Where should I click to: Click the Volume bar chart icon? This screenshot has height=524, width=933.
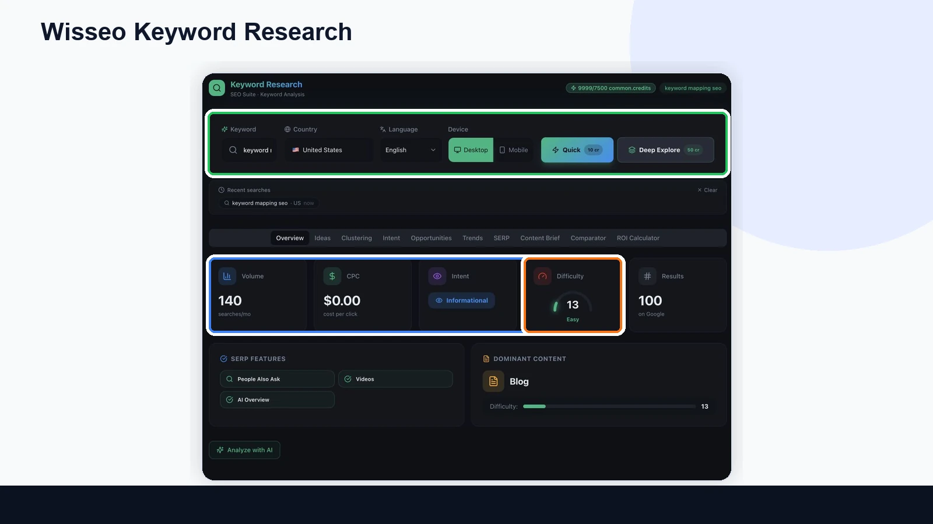click(x=227, y=276)
